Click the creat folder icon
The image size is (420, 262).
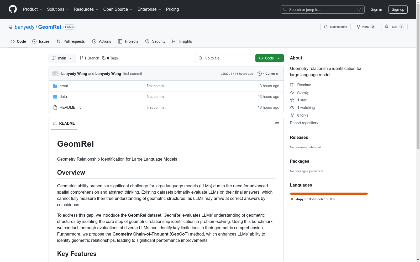pyautogui.click(x=55, y=86)
